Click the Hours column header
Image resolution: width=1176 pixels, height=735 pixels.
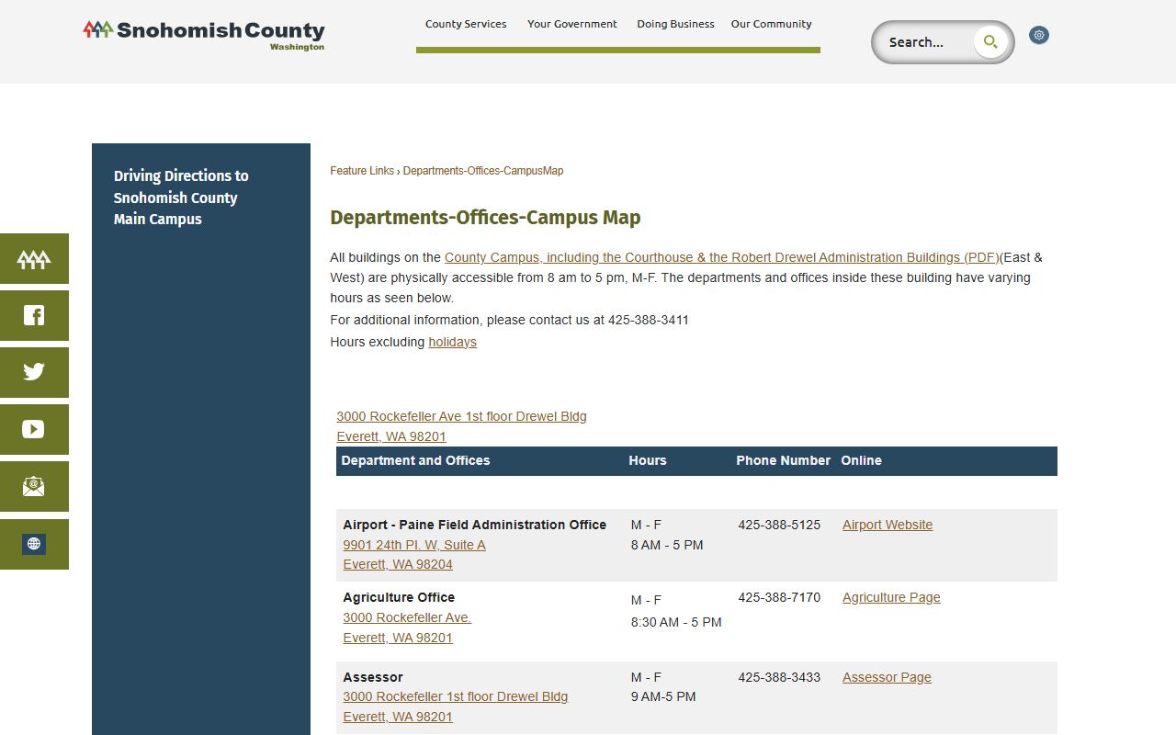point(648,460)
